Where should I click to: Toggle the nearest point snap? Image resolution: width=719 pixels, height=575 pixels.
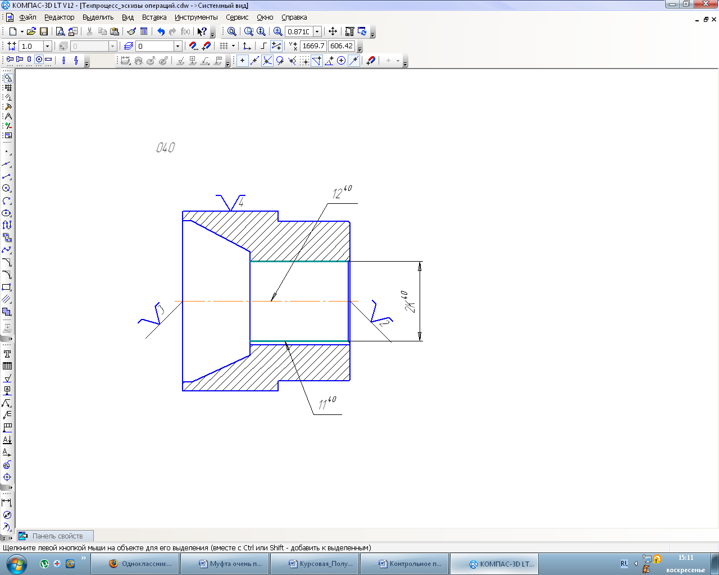click(x=243, y=61)
